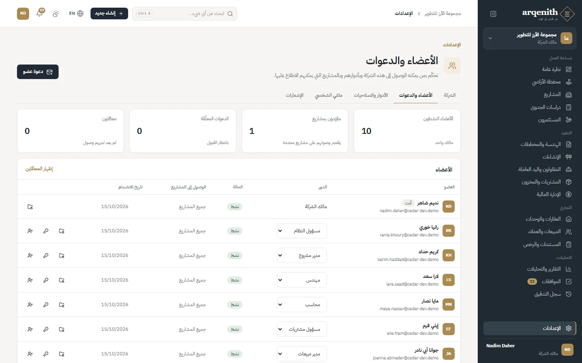Open التقارير والتحليلات in the sidebar

tap(530, 269)
